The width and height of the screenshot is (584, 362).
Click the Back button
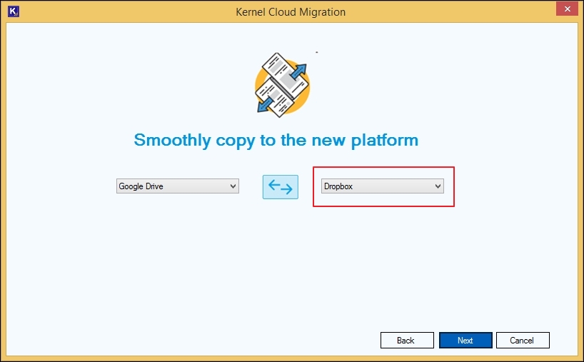tap(407, 341)
